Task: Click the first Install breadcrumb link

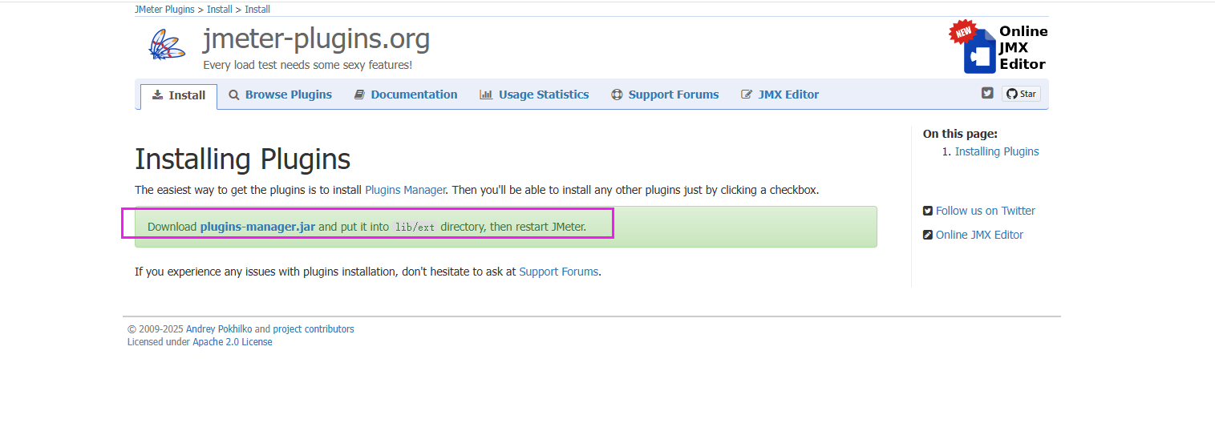Action: pyautogui.click(x=220, y=10)
